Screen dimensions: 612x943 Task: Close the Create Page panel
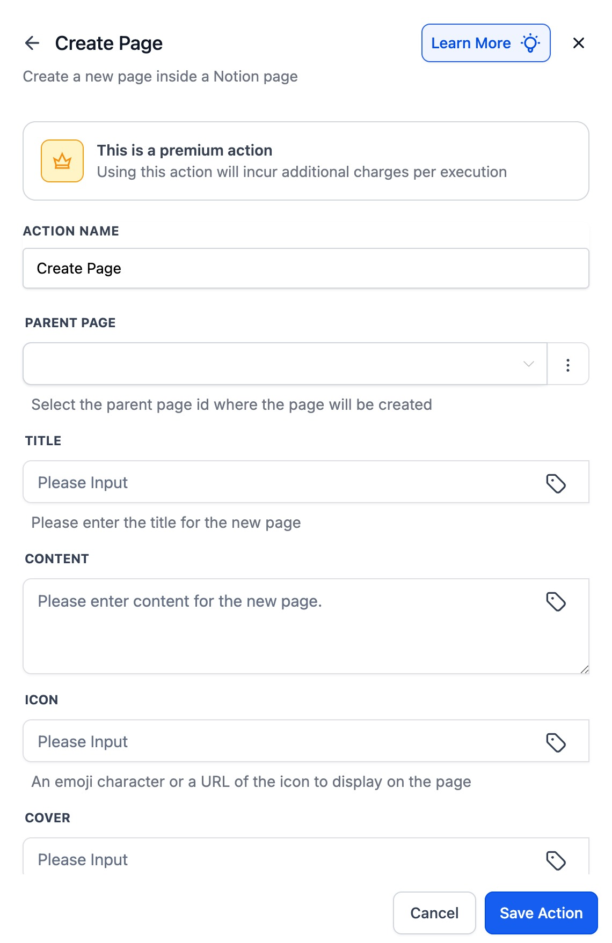578,43
